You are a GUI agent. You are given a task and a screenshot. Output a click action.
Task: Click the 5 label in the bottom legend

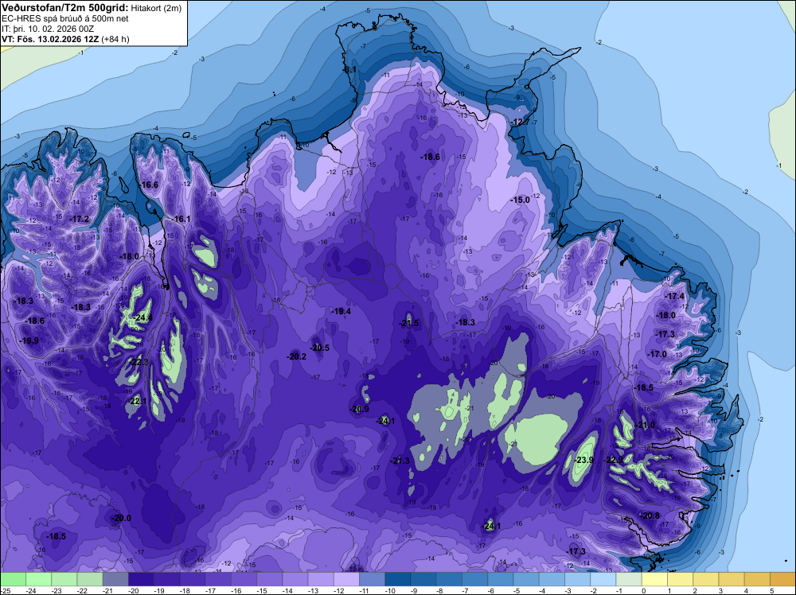click(x=771, y=590)
